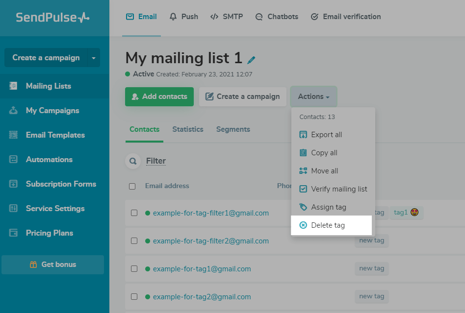The image size is (465, 313).
Task: Open Mailing Lists in the sidebar
Action: (x=48, y=86)
